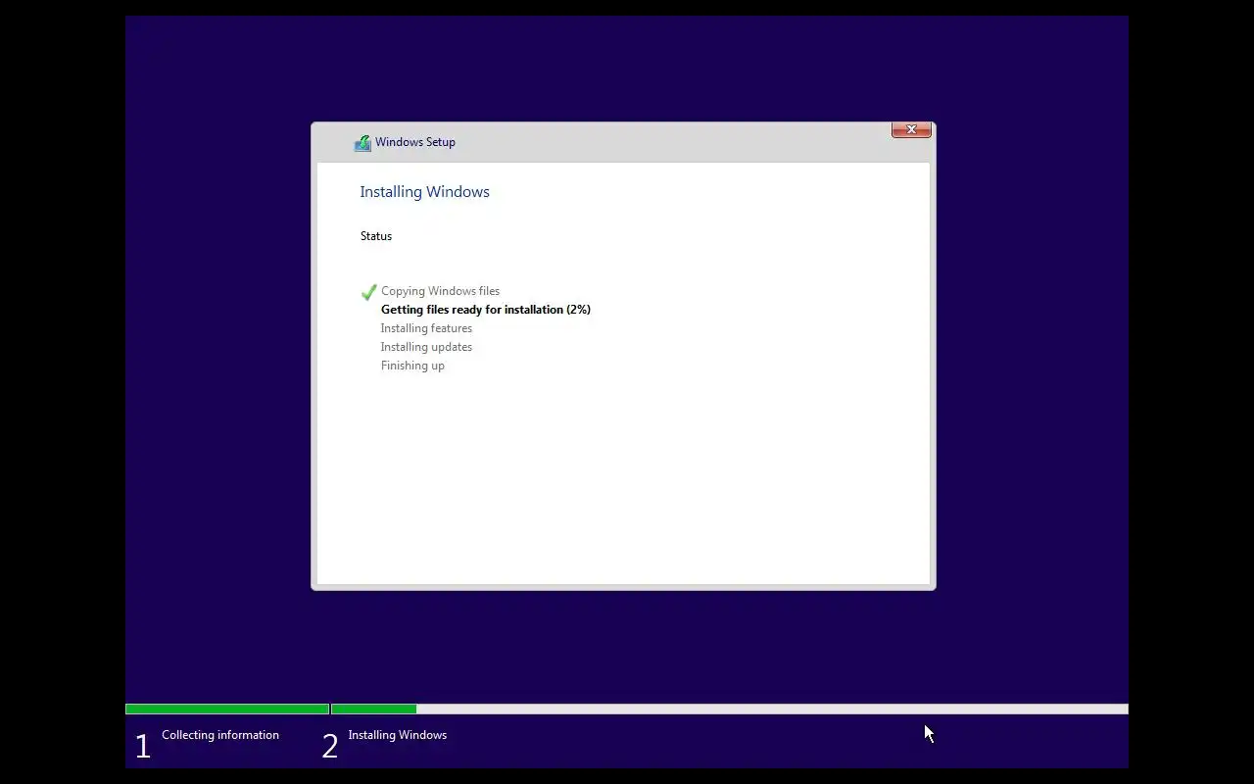Click the 'Installing Windows' heading
The image size is (1254, 784).
tap(424, 192)
